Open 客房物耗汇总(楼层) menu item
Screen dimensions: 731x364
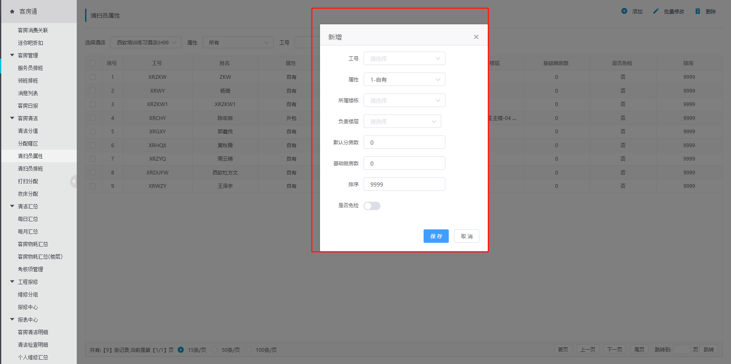[40, 257]
